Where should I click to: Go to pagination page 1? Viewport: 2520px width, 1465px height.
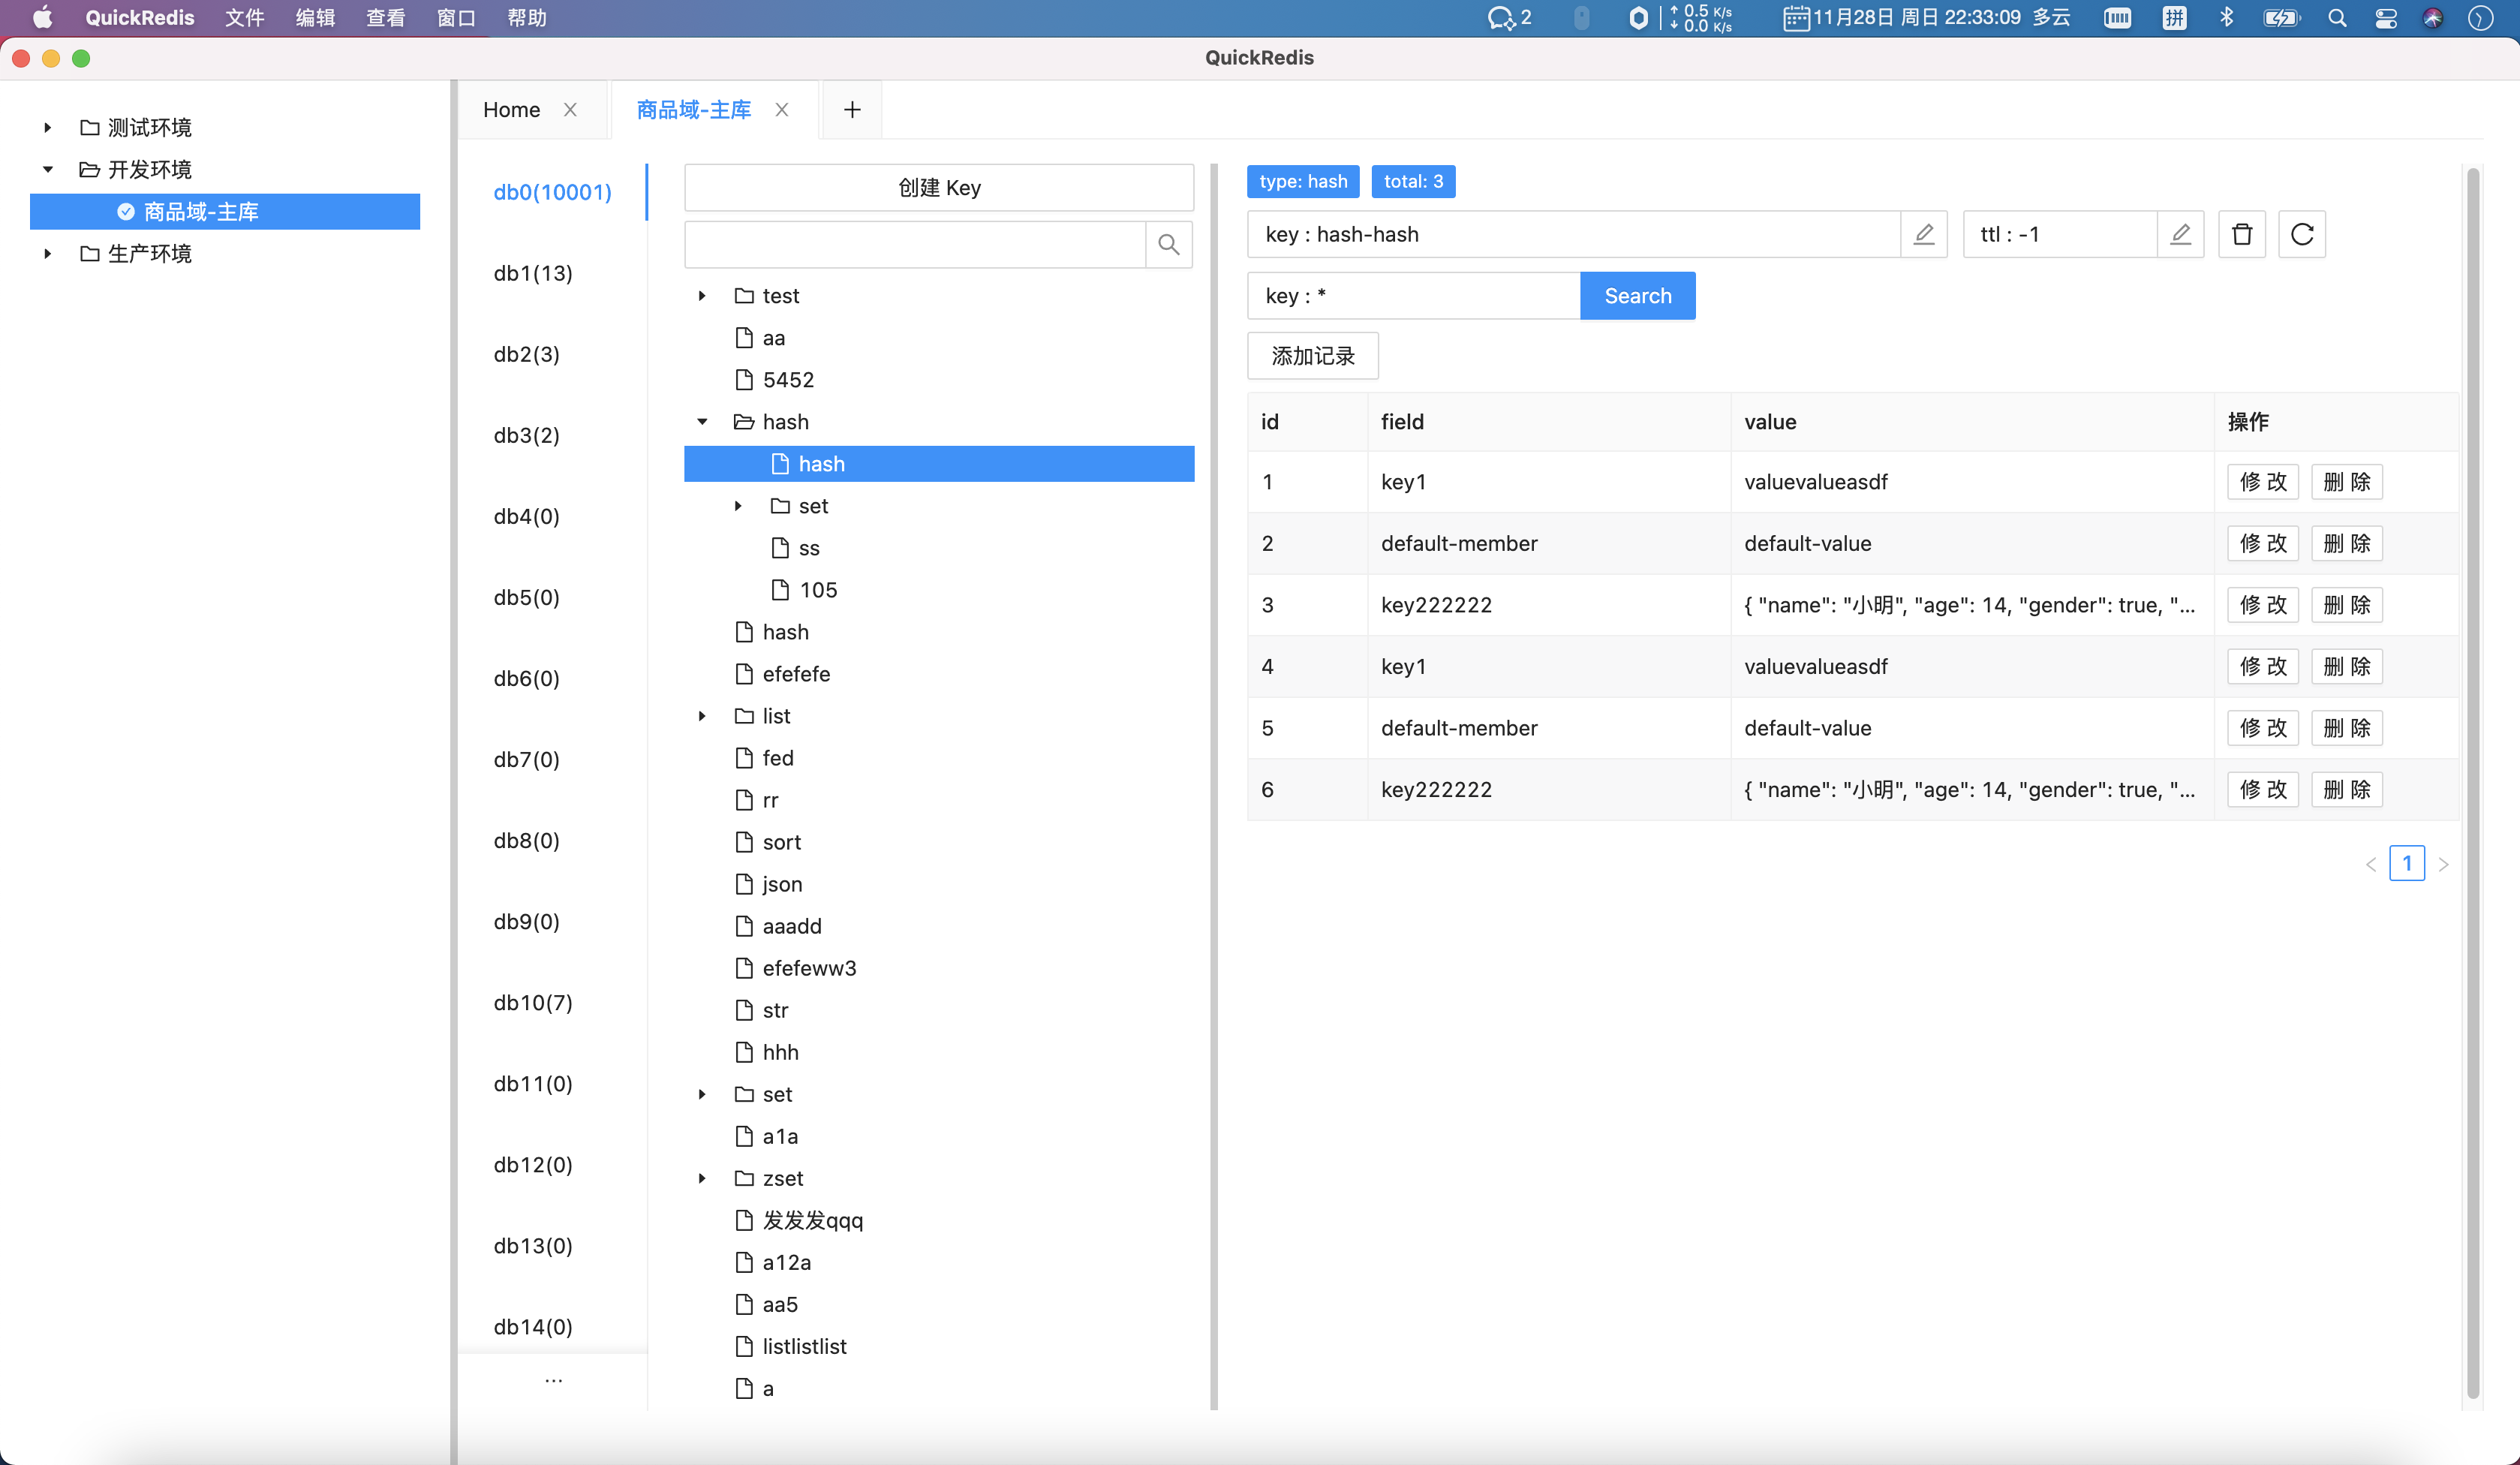pos(2407,863)
